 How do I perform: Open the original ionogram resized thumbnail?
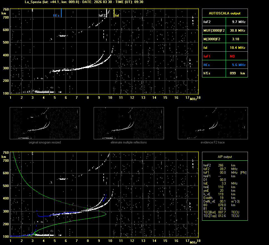45,123
